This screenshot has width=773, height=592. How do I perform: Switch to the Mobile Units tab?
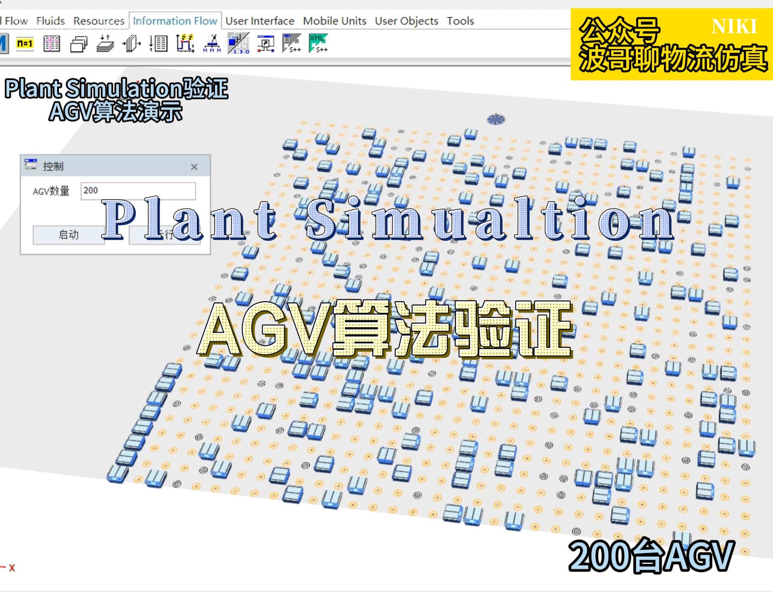335,21
